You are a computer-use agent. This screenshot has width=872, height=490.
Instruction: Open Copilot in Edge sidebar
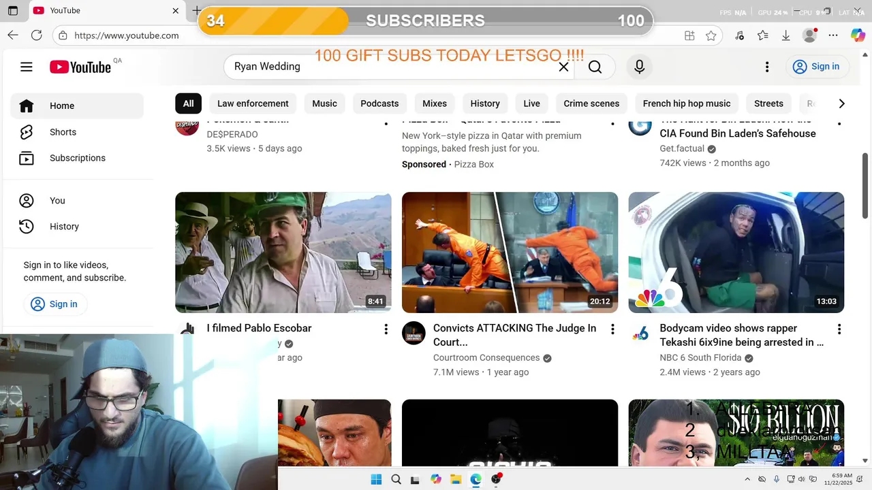pos(858,35)
